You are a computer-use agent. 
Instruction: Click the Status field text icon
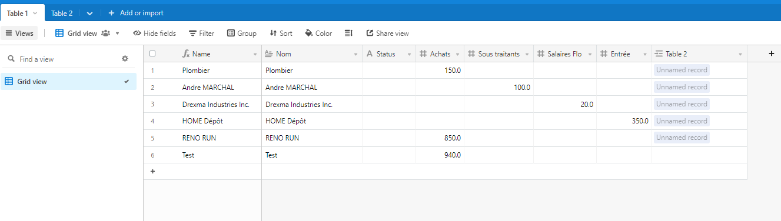[370, 54]
